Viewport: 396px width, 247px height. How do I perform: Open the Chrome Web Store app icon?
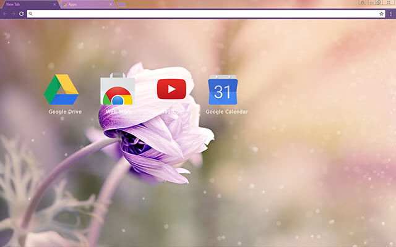(x=118, y=89)
